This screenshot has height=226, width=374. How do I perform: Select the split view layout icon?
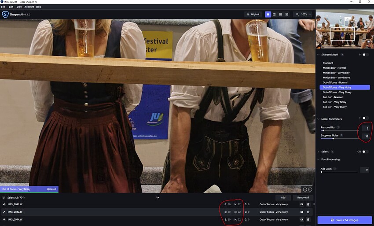274,14
